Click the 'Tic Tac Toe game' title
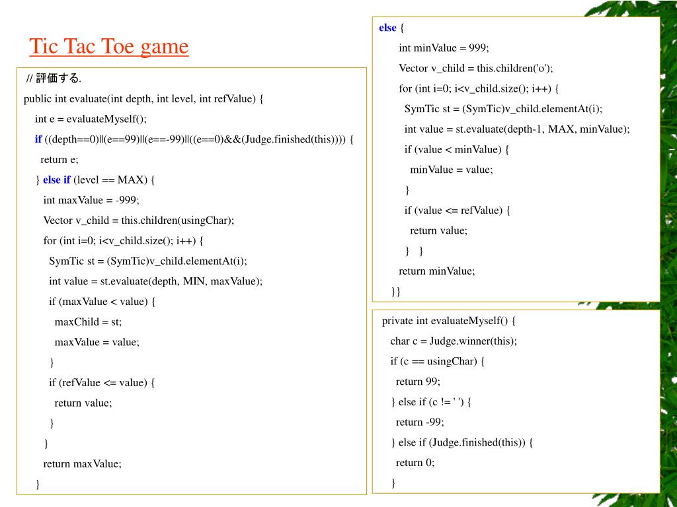 [x=109, y=47]
